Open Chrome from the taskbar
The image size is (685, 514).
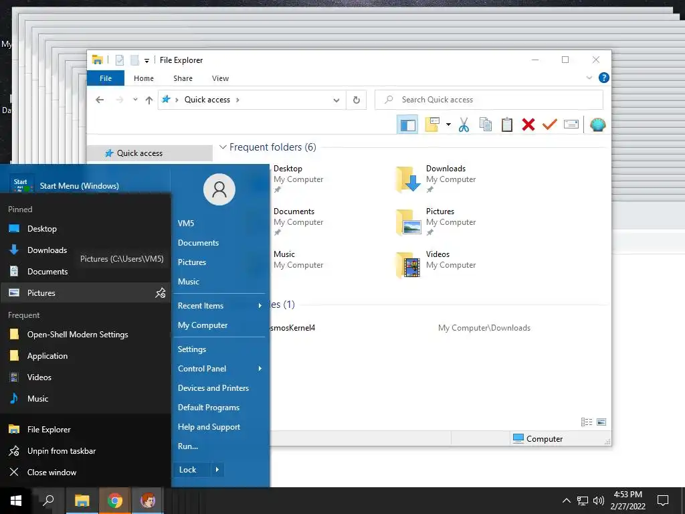coord(114,501)
